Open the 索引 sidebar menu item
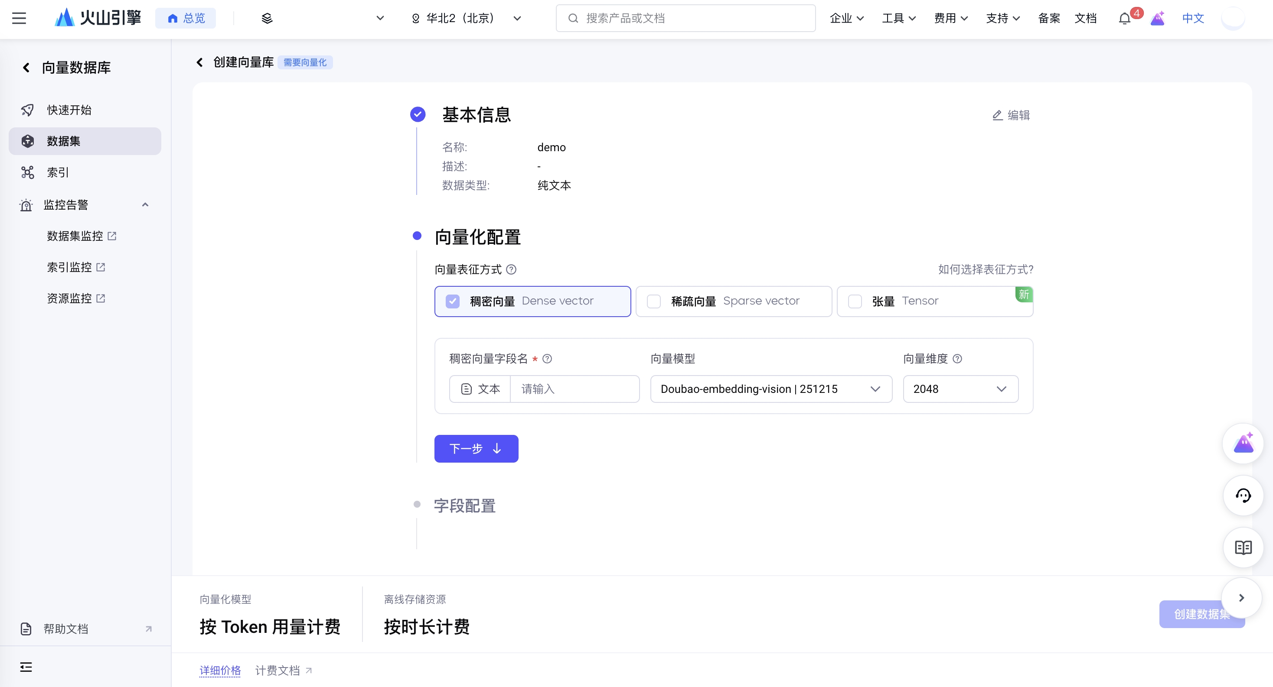 coord(58,172)
